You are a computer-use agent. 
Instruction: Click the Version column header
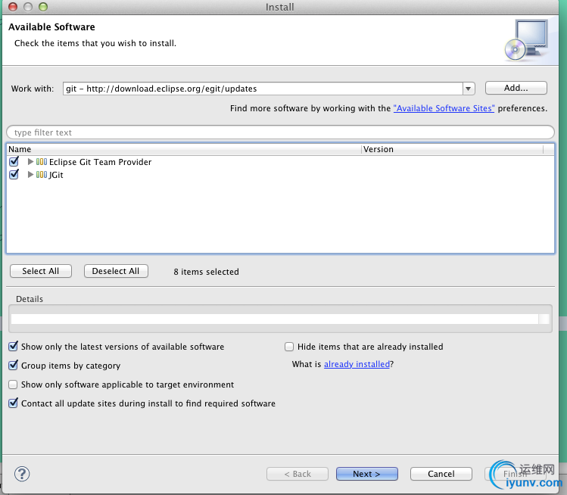coord(453,149)
